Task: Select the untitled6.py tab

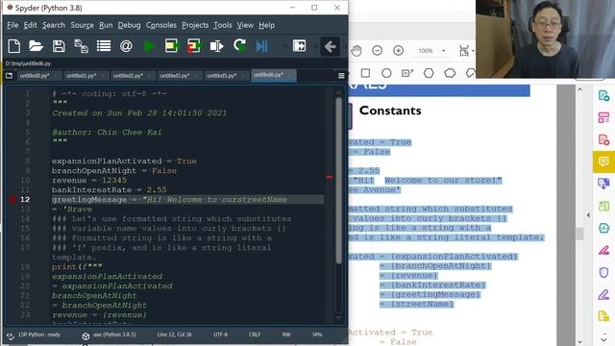Action: click(273, 75)
